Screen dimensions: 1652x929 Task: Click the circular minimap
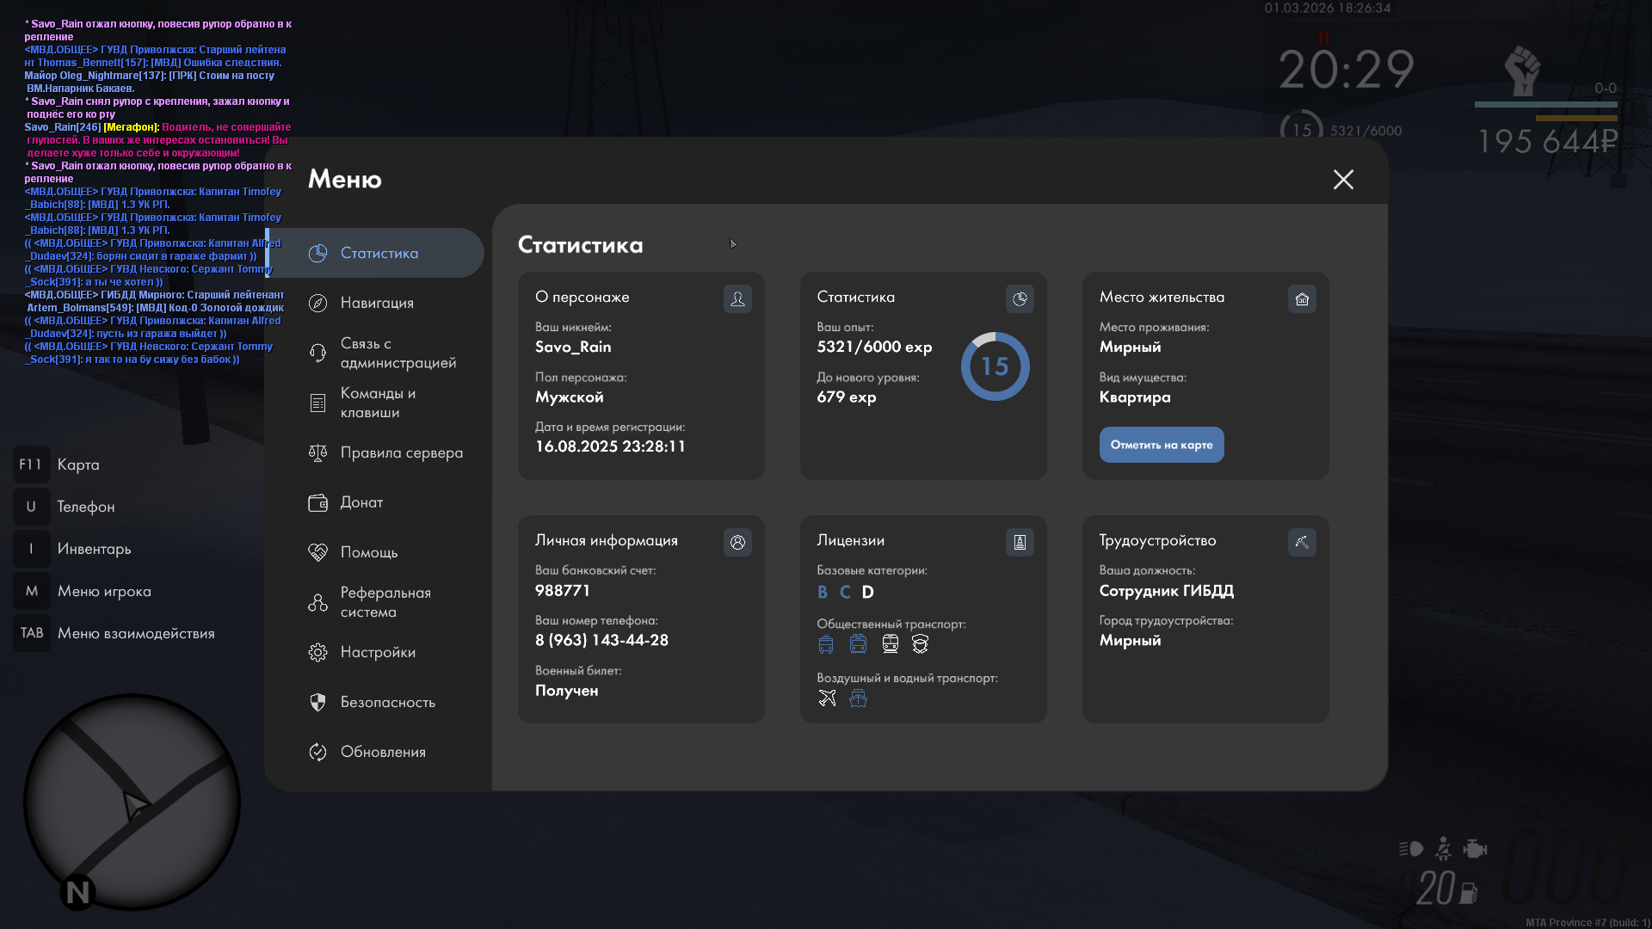pos(132,802)
